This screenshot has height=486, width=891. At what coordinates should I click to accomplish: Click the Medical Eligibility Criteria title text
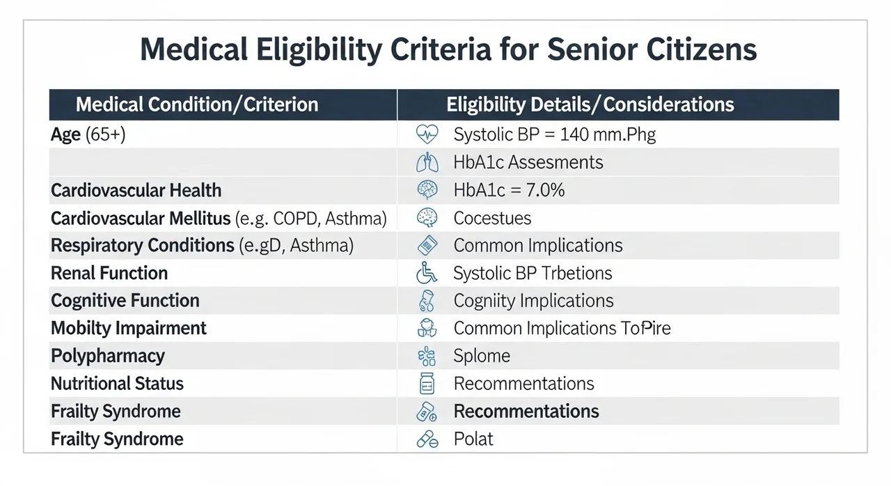(x=448, y=50)
